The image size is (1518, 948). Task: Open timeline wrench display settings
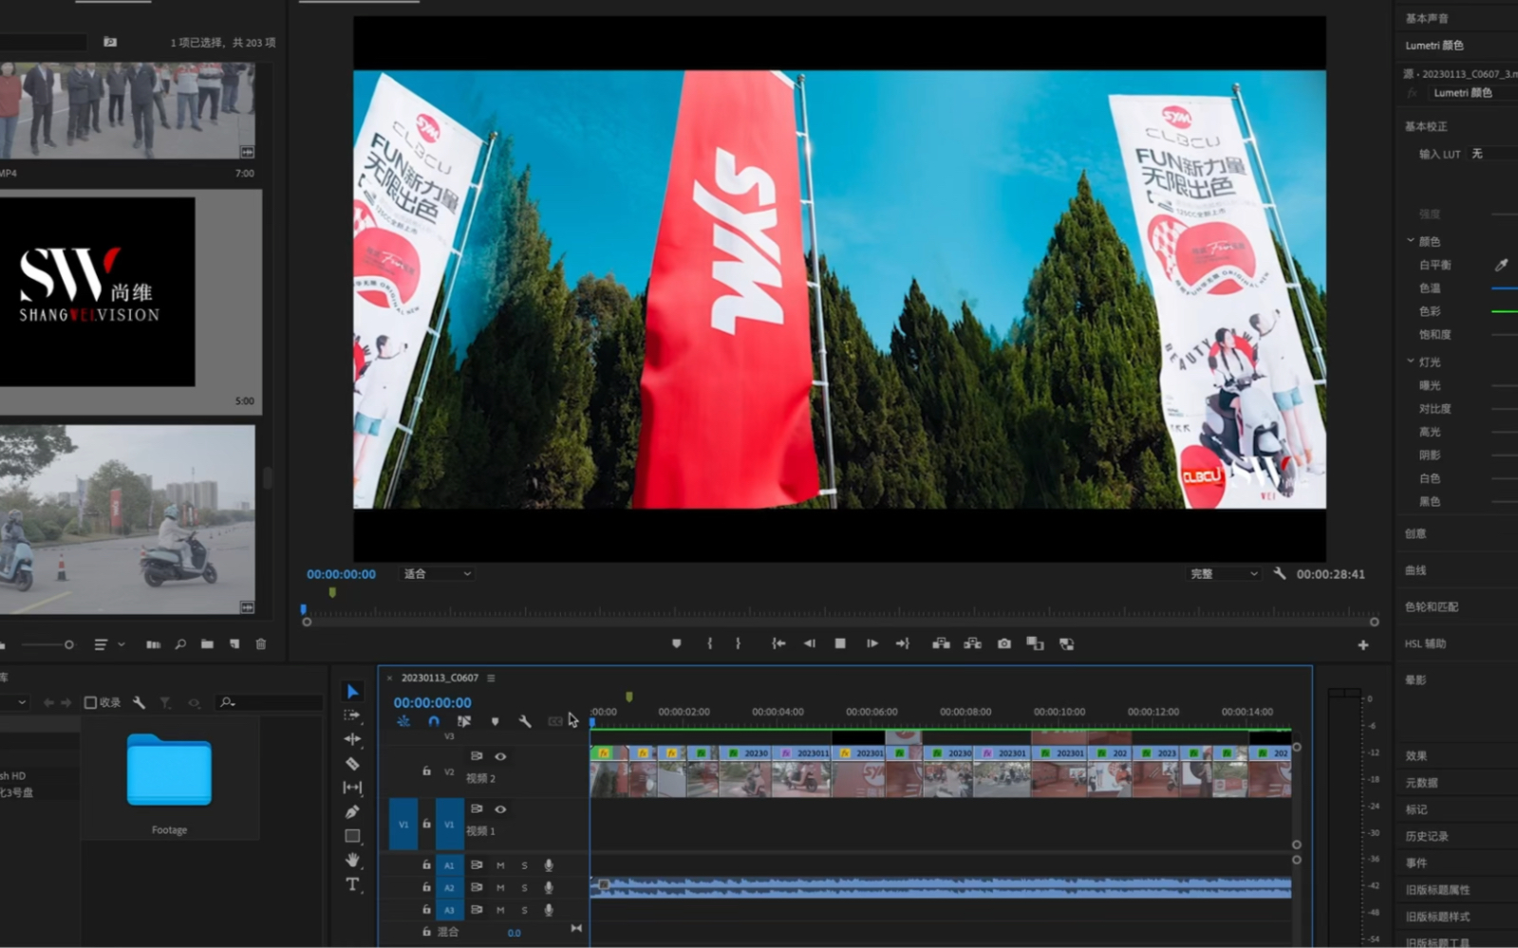(525, 721)
